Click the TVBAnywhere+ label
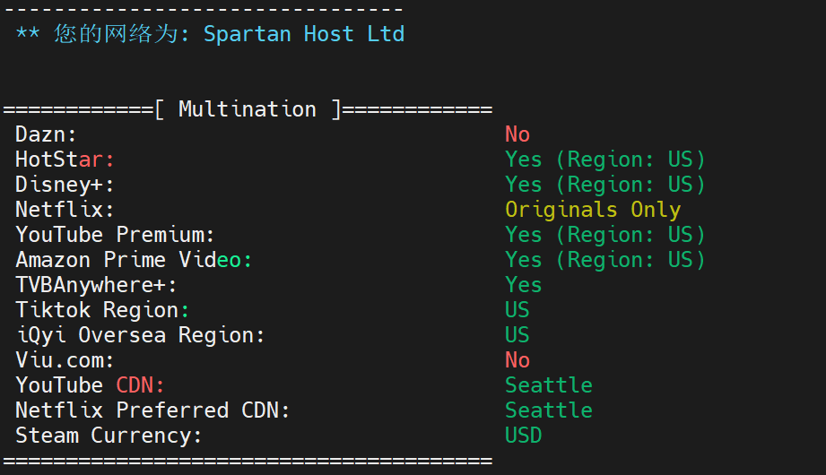 click(x=96, y=285)
